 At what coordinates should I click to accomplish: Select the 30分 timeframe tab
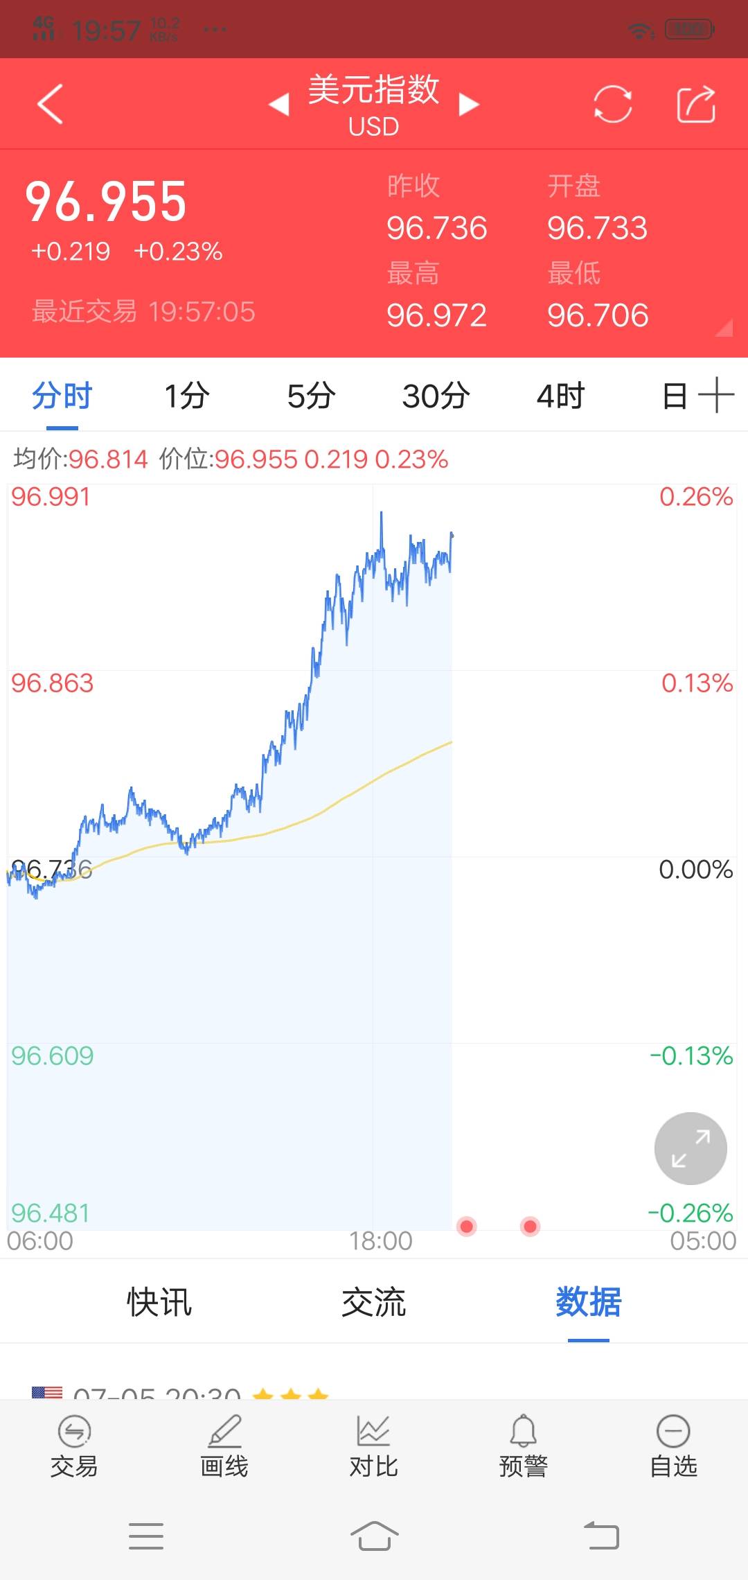click(x=436, y=396)
